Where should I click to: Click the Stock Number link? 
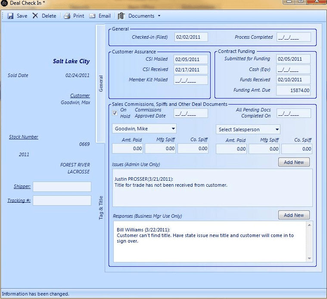pos(24,137)
